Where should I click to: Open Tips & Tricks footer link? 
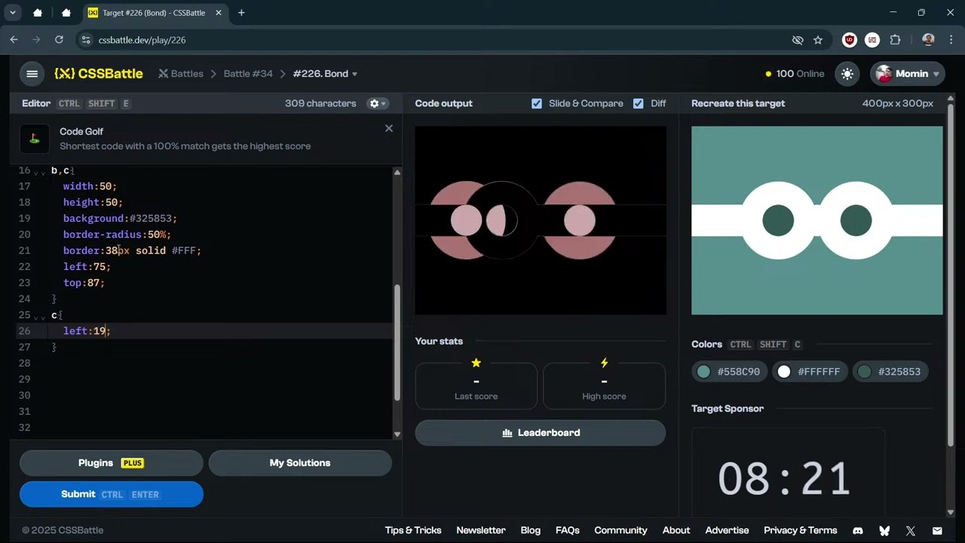(x=413, y=530)
